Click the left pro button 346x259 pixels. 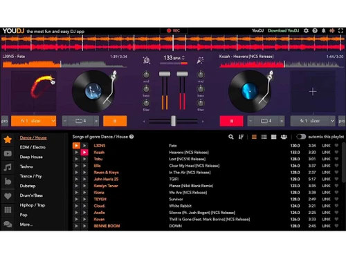click(5, 121)
